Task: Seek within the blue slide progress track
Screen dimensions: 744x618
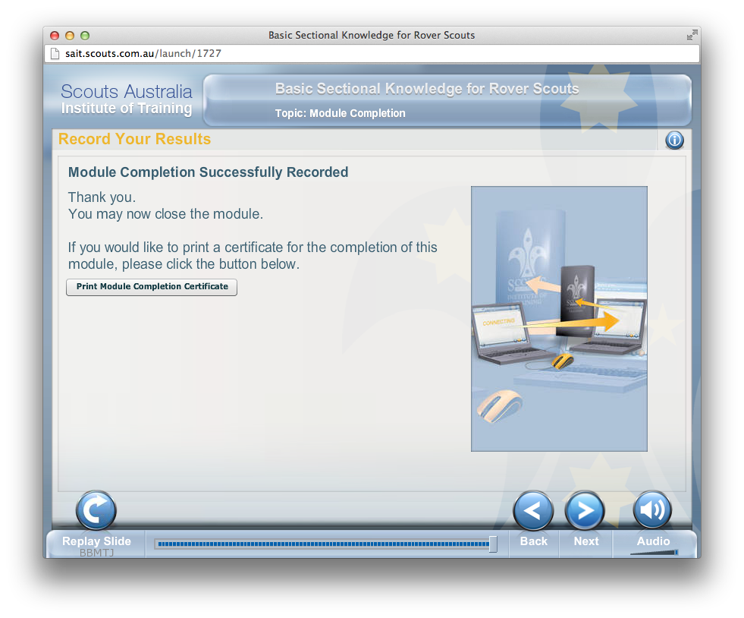Action: click(x=322, y=544)
